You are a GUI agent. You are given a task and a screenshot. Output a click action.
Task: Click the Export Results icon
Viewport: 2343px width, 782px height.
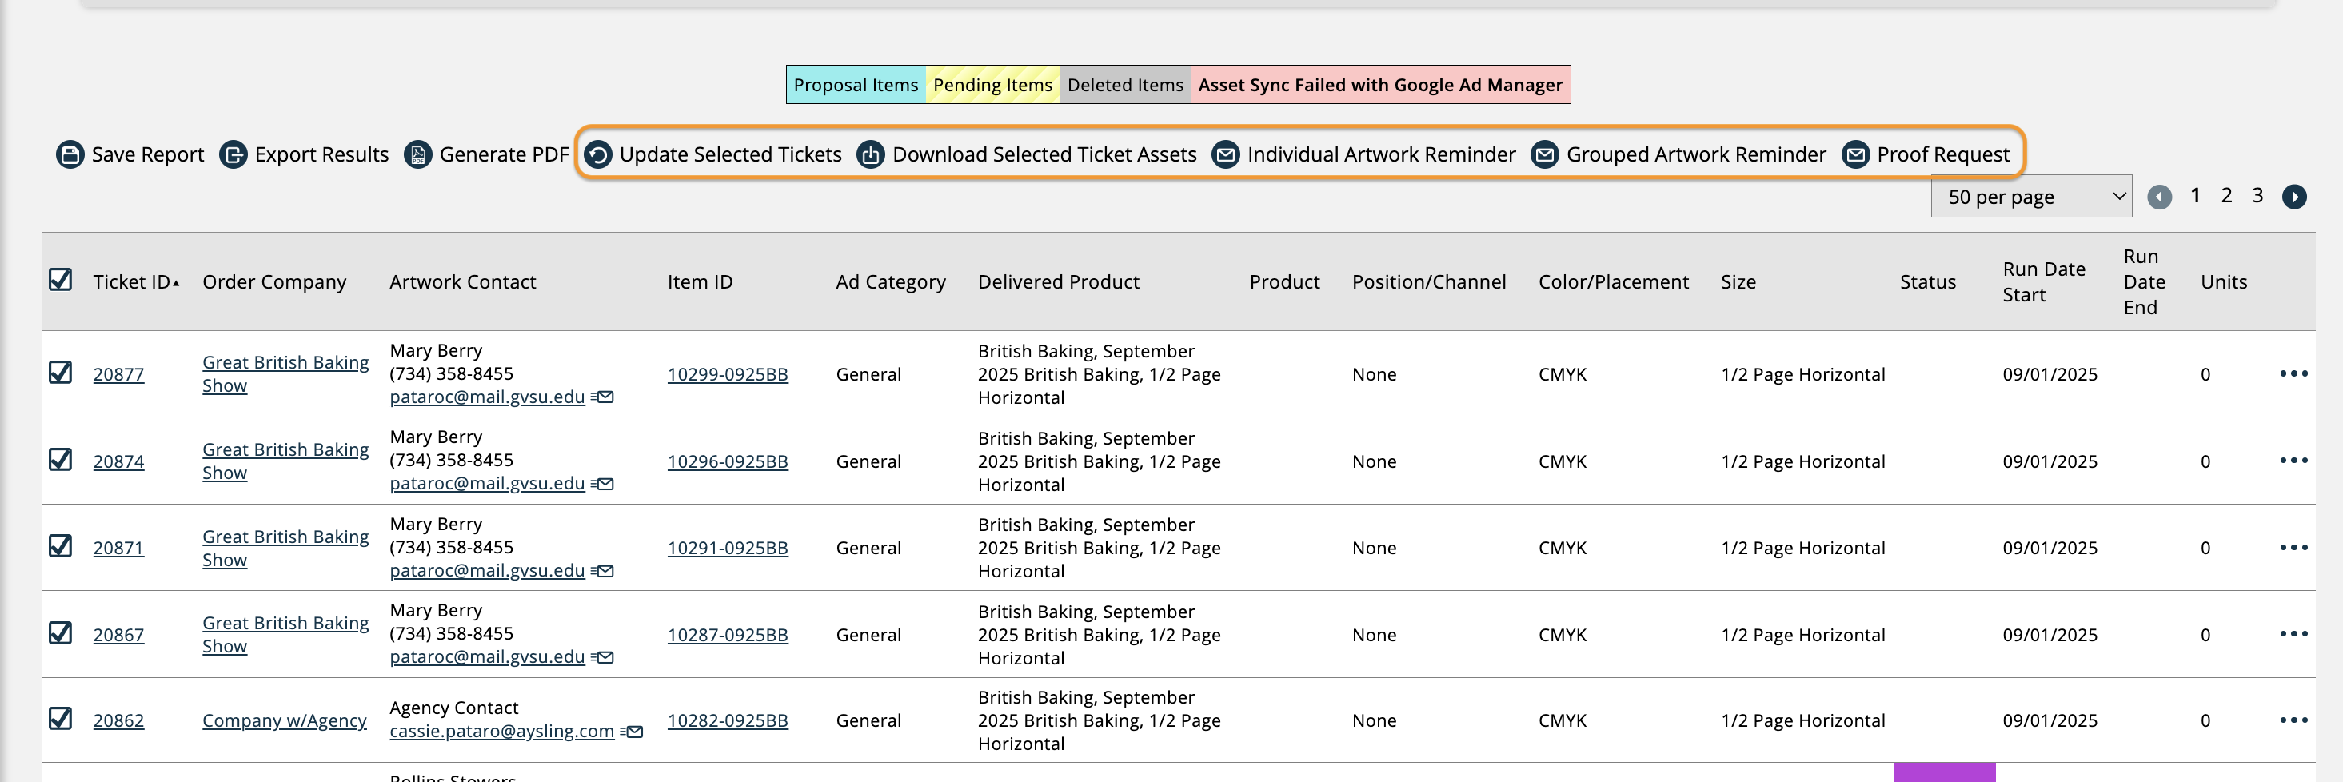pyautogui.click(x=234, y=154)
